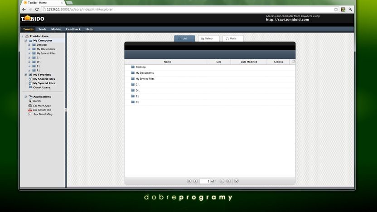Open Get More Apps link

point(42,106)
